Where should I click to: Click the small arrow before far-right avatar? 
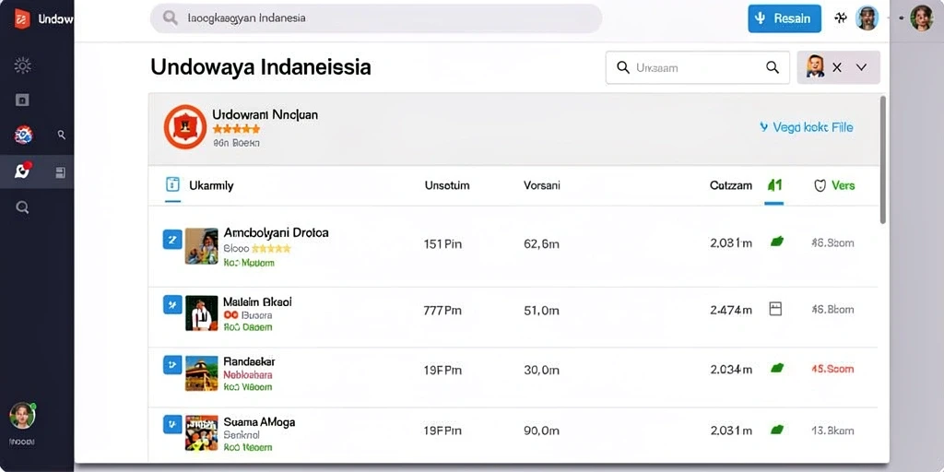pyautogui.click(x=902, y=18)
